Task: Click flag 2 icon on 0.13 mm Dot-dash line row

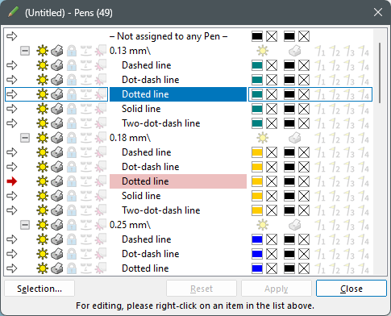Action: tap(335, 80)
